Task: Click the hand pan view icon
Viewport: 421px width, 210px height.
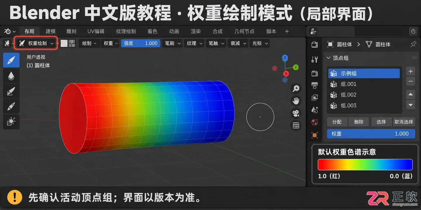Action: pos(296,101)
